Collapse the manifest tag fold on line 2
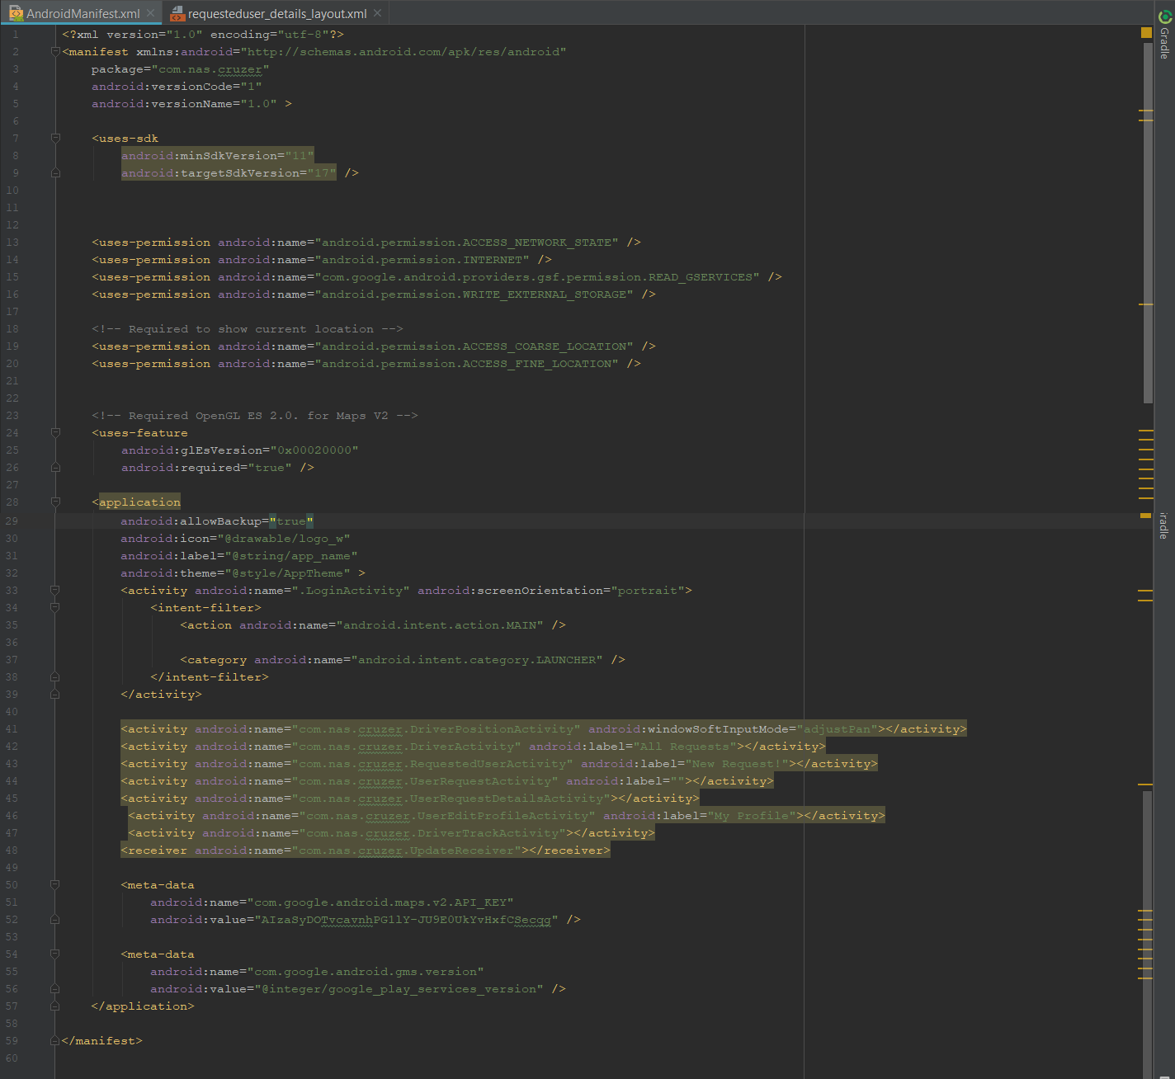 [55, 51]
